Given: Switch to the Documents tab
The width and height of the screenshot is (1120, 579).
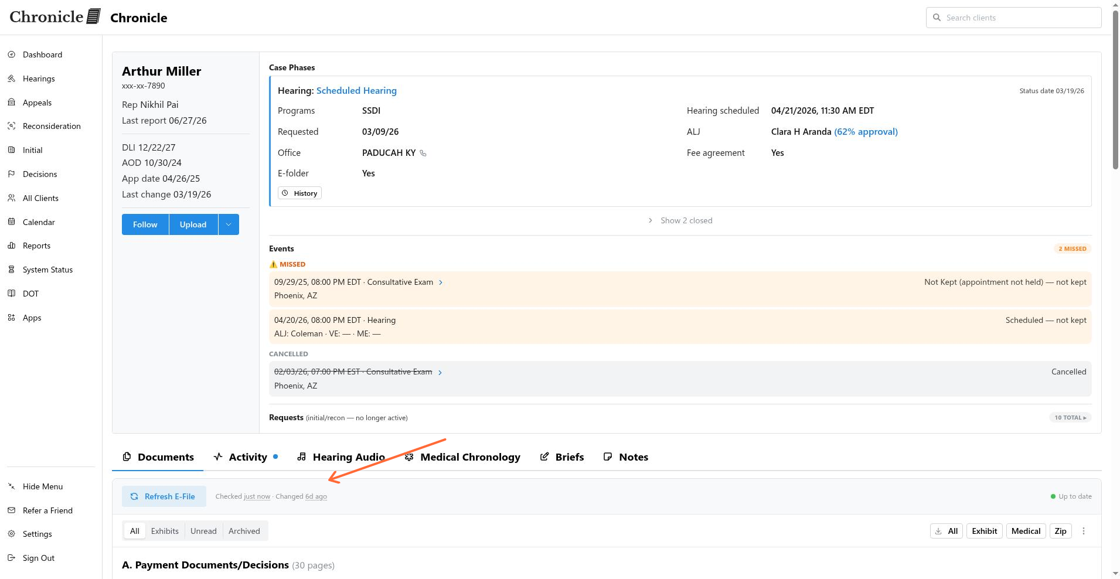Looking at the screenshot, I should (158, 457).
